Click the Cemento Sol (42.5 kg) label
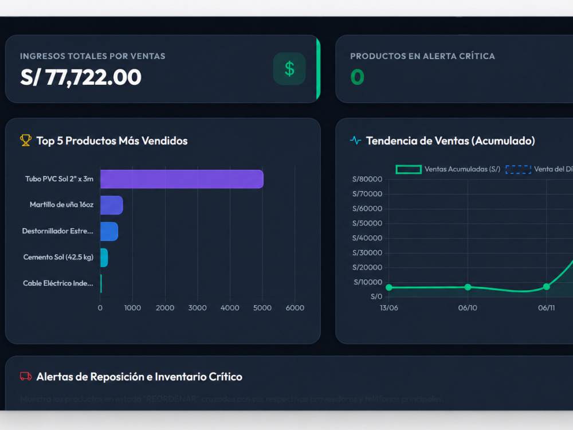The image size is (573, 430). coord(58,257)
